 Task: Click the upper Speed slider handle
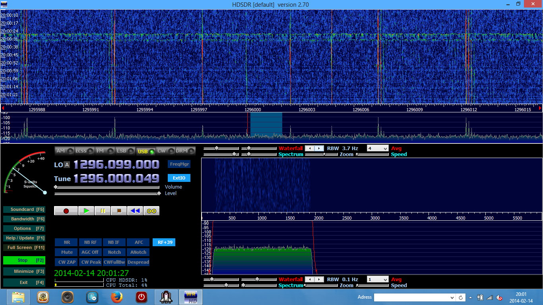(x=357, y=154)
